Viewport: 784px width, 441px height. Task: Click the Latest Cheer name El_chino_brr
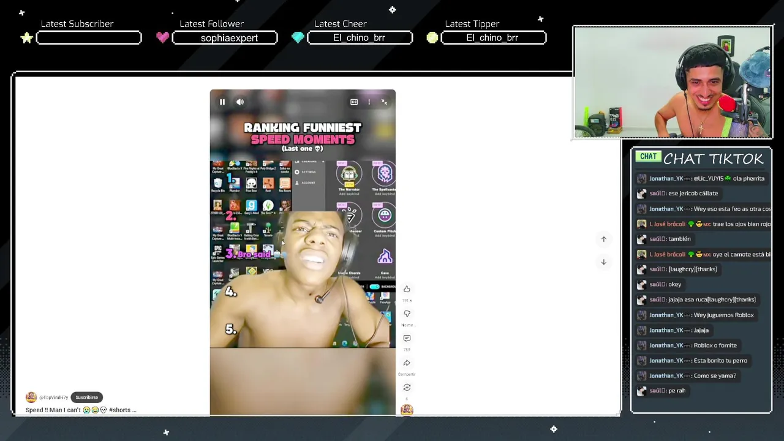pos(359,38)
